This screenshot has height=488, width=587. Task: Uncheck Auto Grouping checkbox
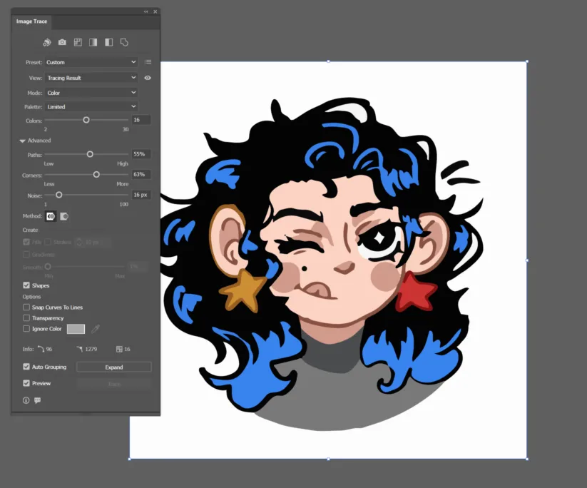point(26,367)
